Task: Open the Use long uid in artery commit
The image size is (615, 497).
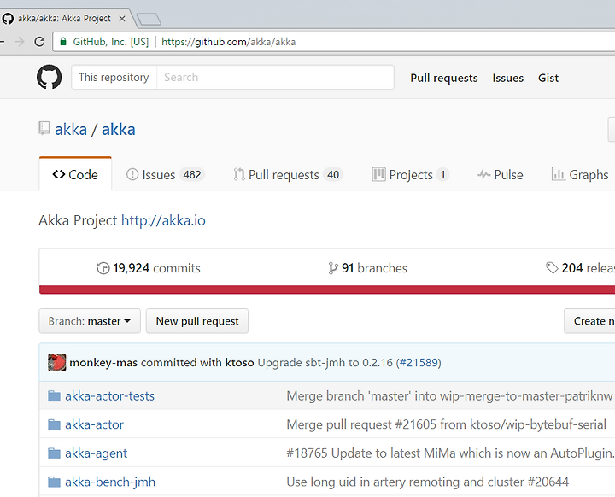Action: 428,482
